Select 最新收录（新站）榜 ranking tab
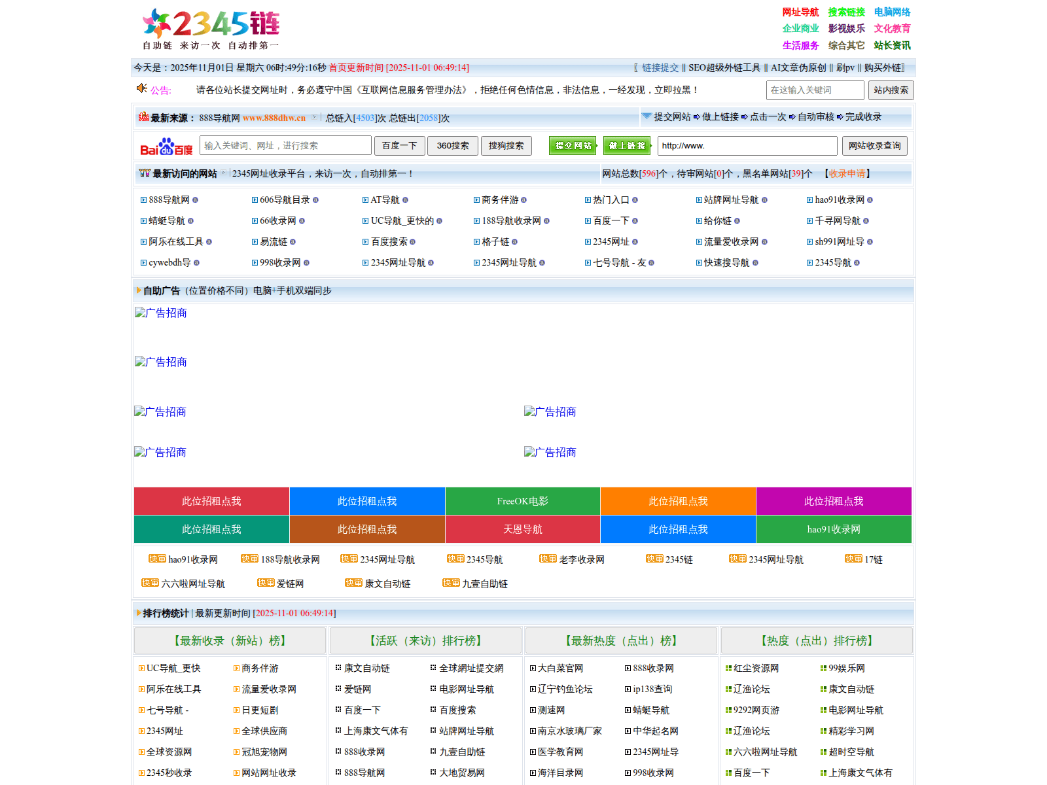Viewport: 1047px width, 785px height. [230, 640]
